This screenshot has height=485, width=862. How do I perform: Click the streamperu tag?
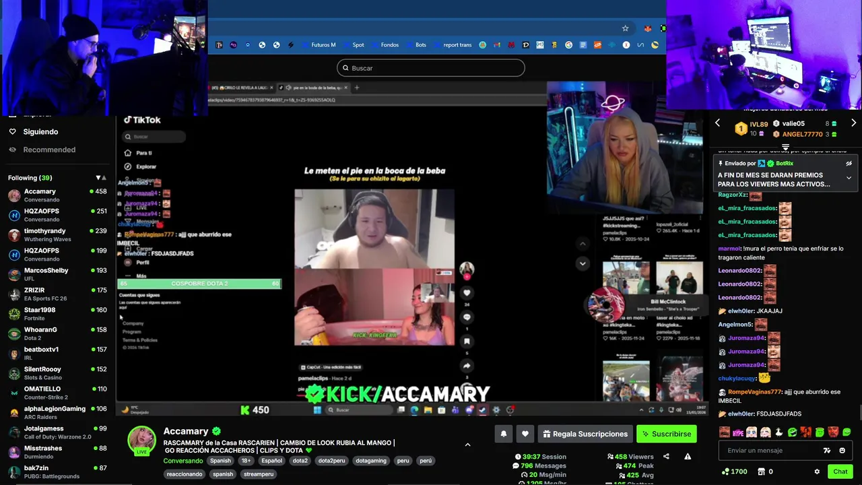pyautogui.click(x=259, y=474)
